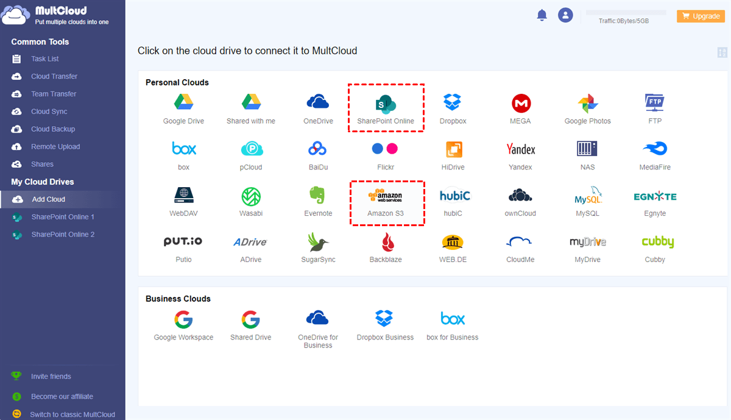Connect box for Business
Viewport: 731px width, 420px height.
[453, 326]
